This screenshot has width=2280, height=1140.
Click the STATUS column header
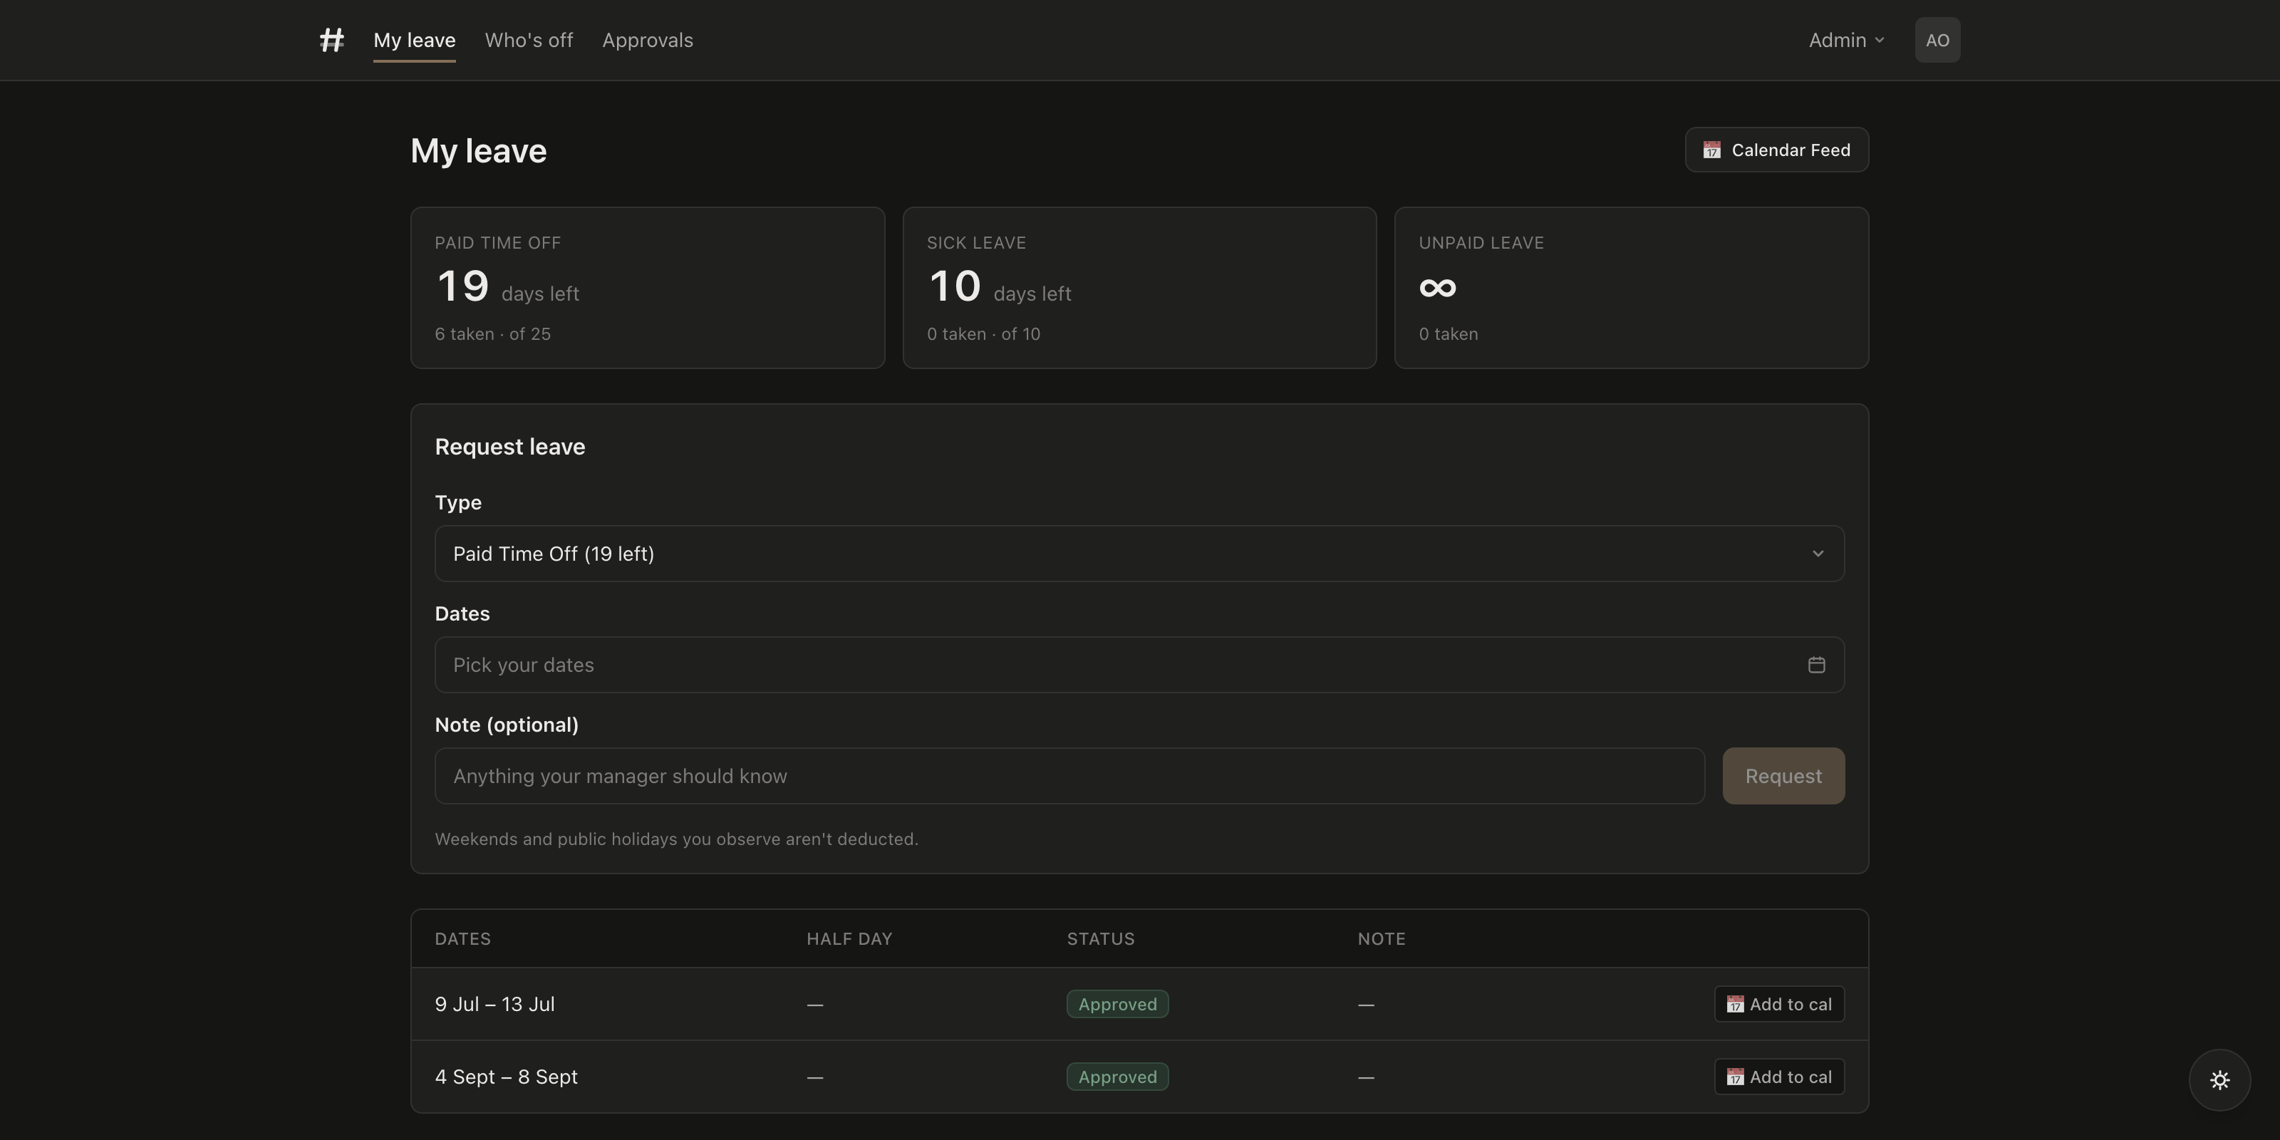tap(1100, 938)
